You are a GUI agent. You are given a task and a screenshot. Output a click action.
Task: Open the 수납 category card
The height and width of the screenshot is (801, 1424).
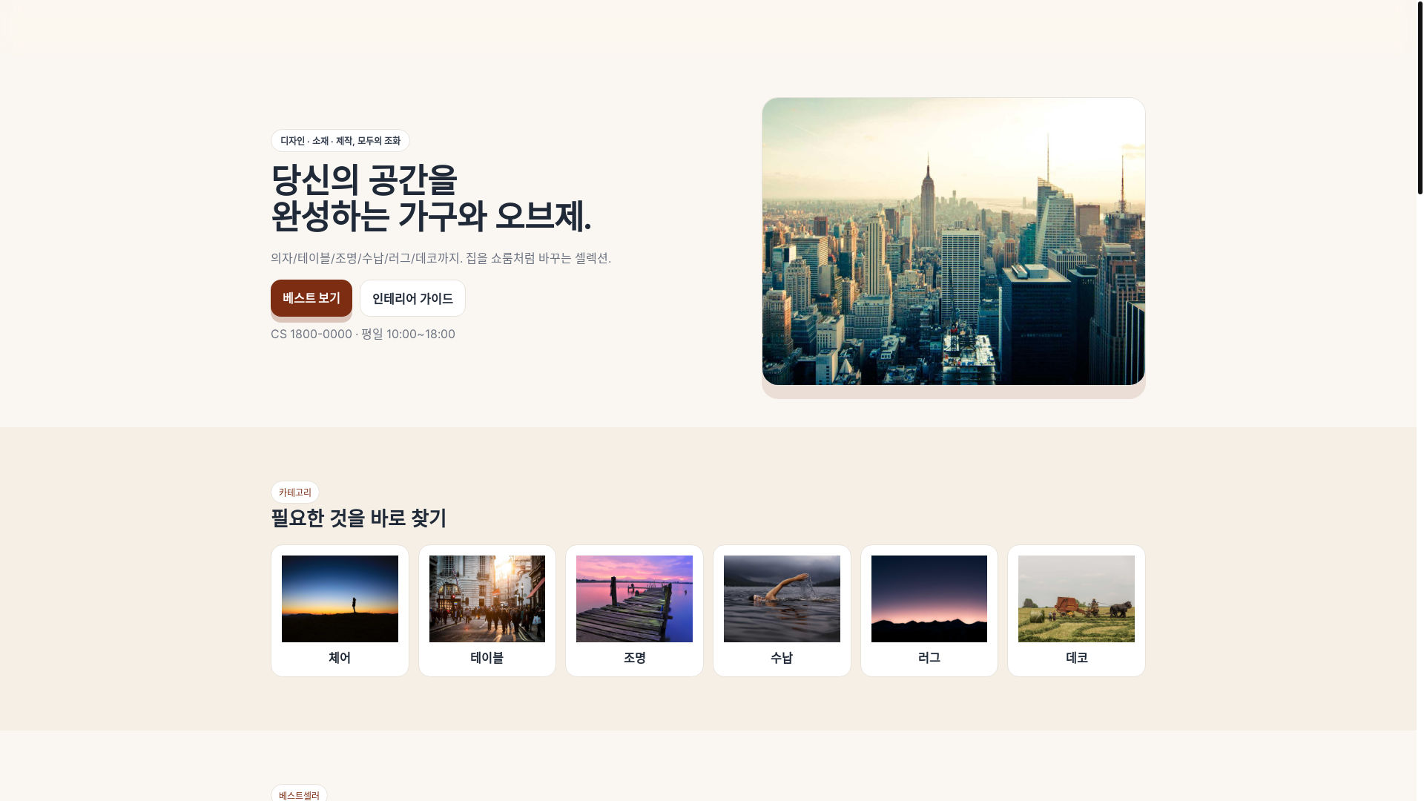click(x=782, y=610)
